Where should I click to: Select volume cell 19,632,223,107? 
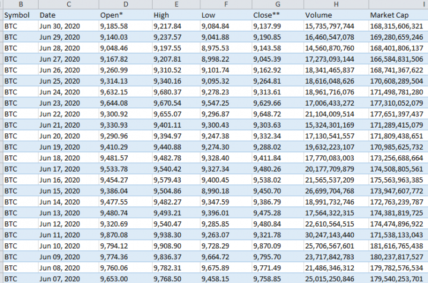tap(336, 147)
